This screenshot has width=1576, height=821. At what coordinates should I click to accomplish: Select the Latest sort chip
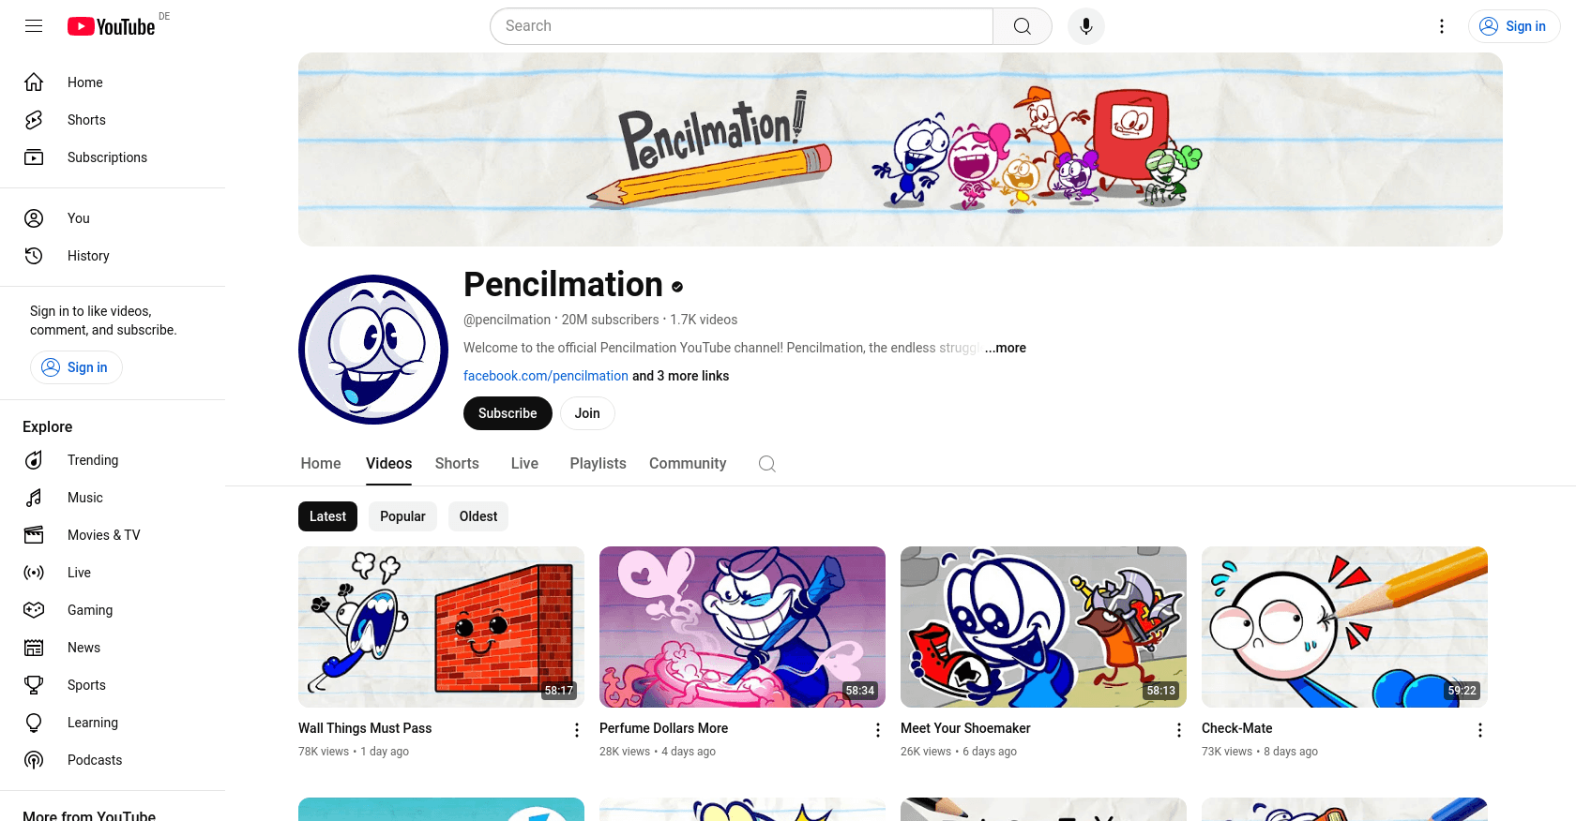(327, 516)
